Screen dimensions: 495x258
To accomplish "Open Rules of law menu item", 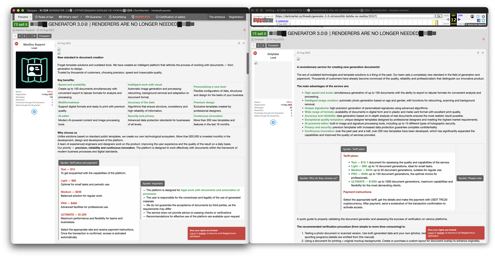I will [44, 17].
